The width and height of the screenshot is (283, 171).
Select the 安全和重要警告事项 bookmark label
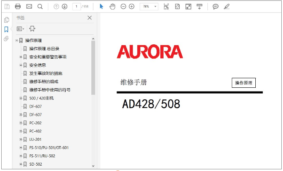coord(48,57)
